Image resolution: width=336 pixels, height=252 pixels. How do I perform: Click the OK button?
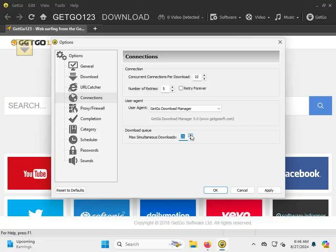[x=216, y=190]
